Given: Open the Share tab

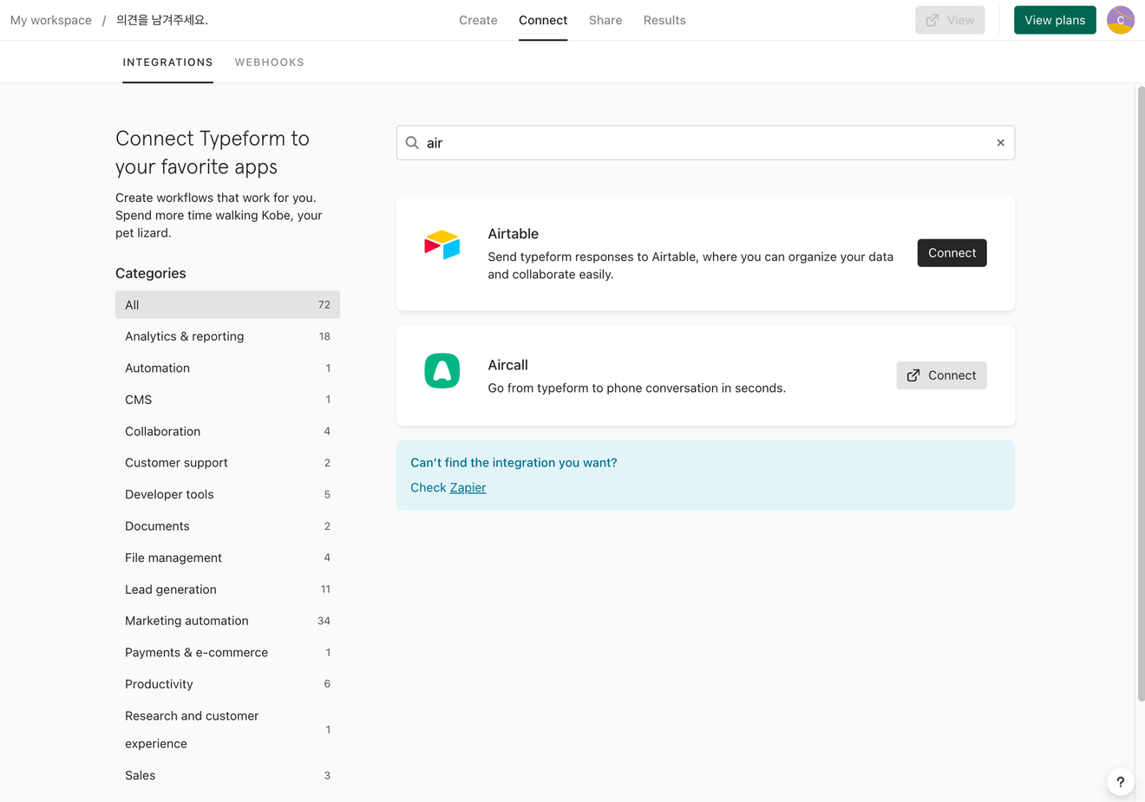Looking at the screenshot, I should pyautogui.click(x=605, y=20).
